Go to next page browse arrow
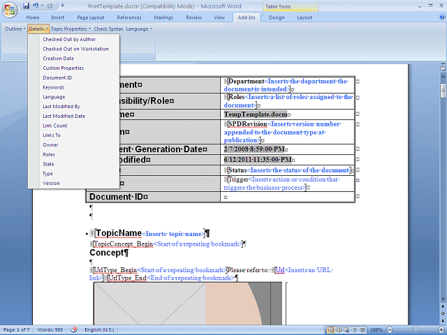The image size is (447, 335). [443, 320]
